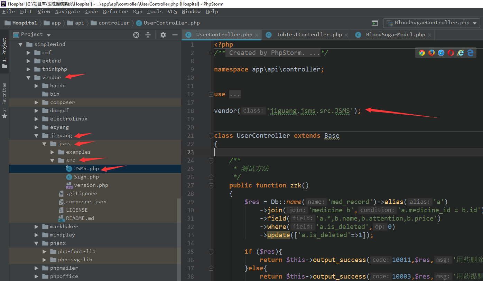This screenshot has width=483, height=281.
Task: Open the Navigate menu
Action: pyautogui.click(x=67, y=11)
